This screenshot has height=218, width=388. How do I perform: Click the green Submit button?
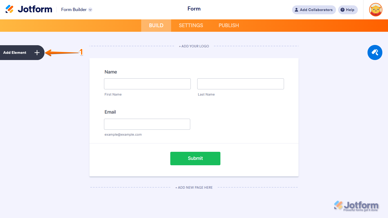click(195, 159)
